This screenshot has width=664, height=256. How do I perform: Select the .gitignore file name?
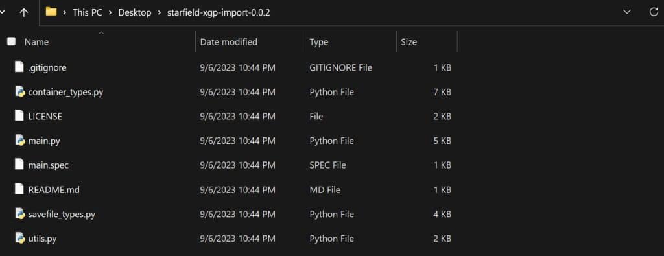[x=47, y=67]
